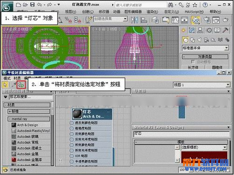The width and height of the screenshot is (234, 175).
Task: Open the 材质 menu in material editor
Action: click(x=17, y=78)
